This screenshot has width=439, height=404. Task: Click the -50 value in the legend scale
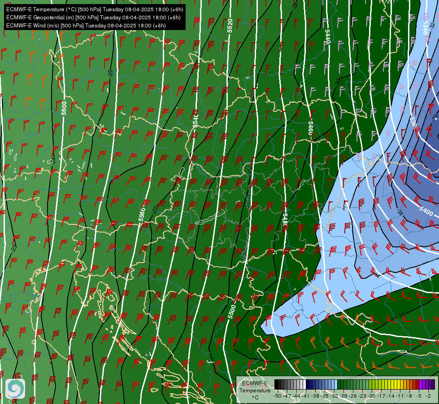278,396
